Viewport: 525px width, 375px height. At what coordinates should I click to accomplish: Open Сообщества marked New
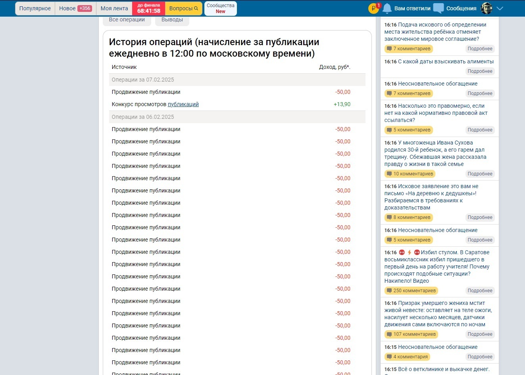220,8
